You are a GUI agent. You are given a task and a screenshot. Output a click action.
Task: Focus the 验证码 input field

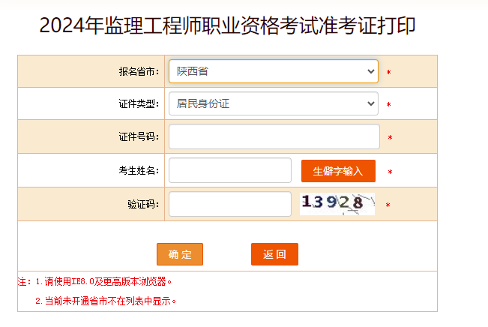click(229, 204)
